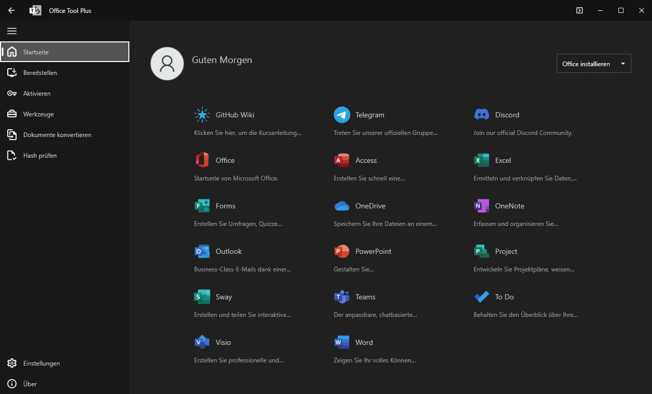Open the Word app icon
Screen dimensions: 652x394
point(342,342)
